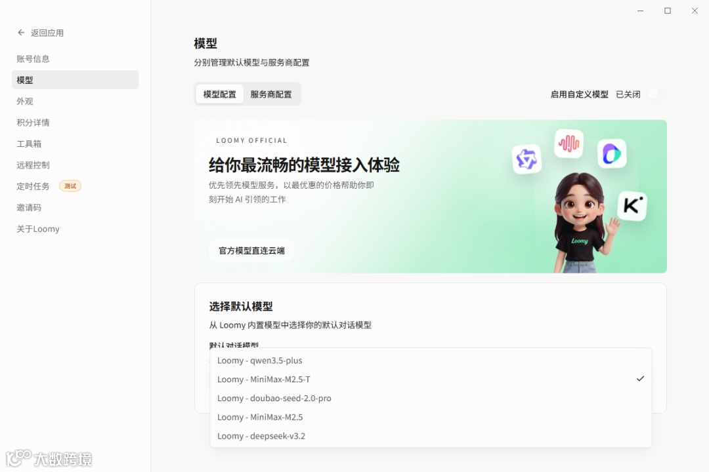The image size is (709, 472).
Task: Open 远程控制 settings
Action: pos(33,165)
